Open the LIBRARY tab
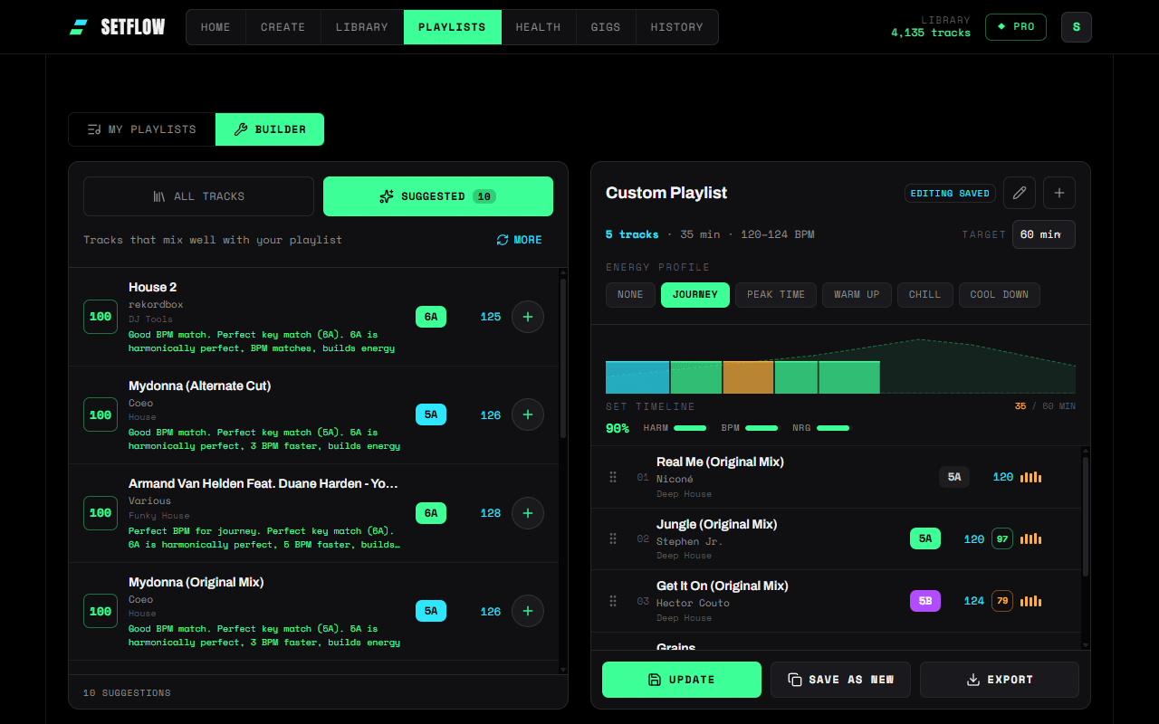The image size is (1159, 724). click(x=361, y=27)
